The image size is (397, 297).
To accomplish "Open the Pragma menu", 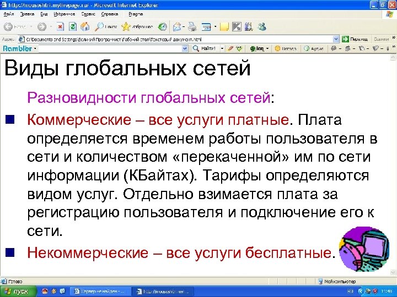I will pos(136,14).
